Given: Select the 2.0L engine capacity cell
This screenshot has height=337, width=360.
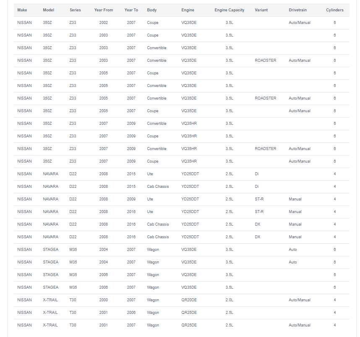Looking at the screenshot, I should click(230, 300).
